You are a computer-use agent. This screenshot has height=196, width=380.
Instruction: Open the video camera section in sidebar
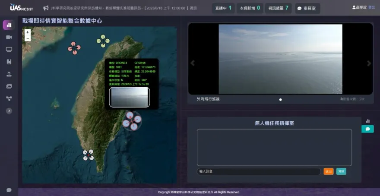(9, 38)
